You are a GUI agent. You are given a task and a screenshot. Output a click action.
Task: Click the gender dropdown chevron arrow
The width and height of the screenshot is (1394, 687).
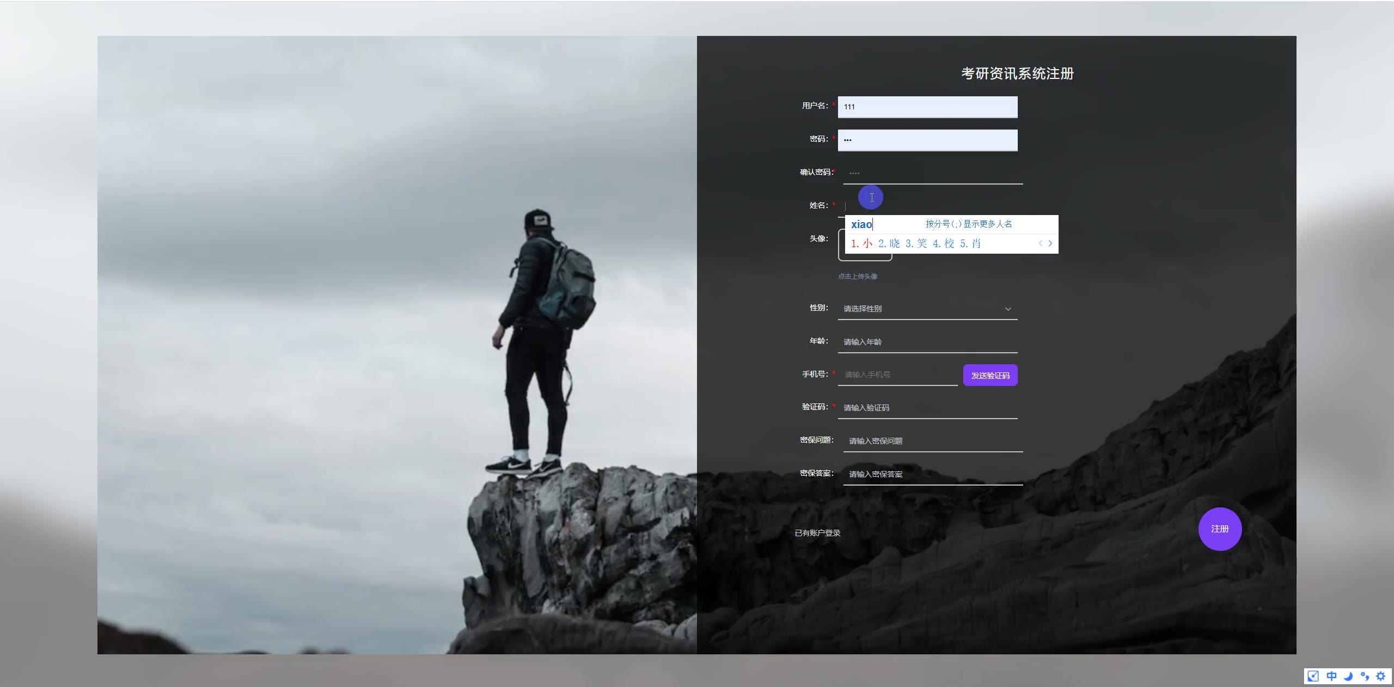point(1008,309)
